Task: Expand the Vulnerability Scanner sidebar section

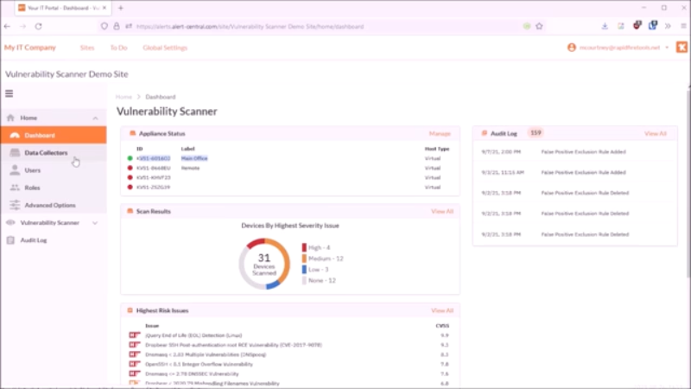Action: click(95, 223)
